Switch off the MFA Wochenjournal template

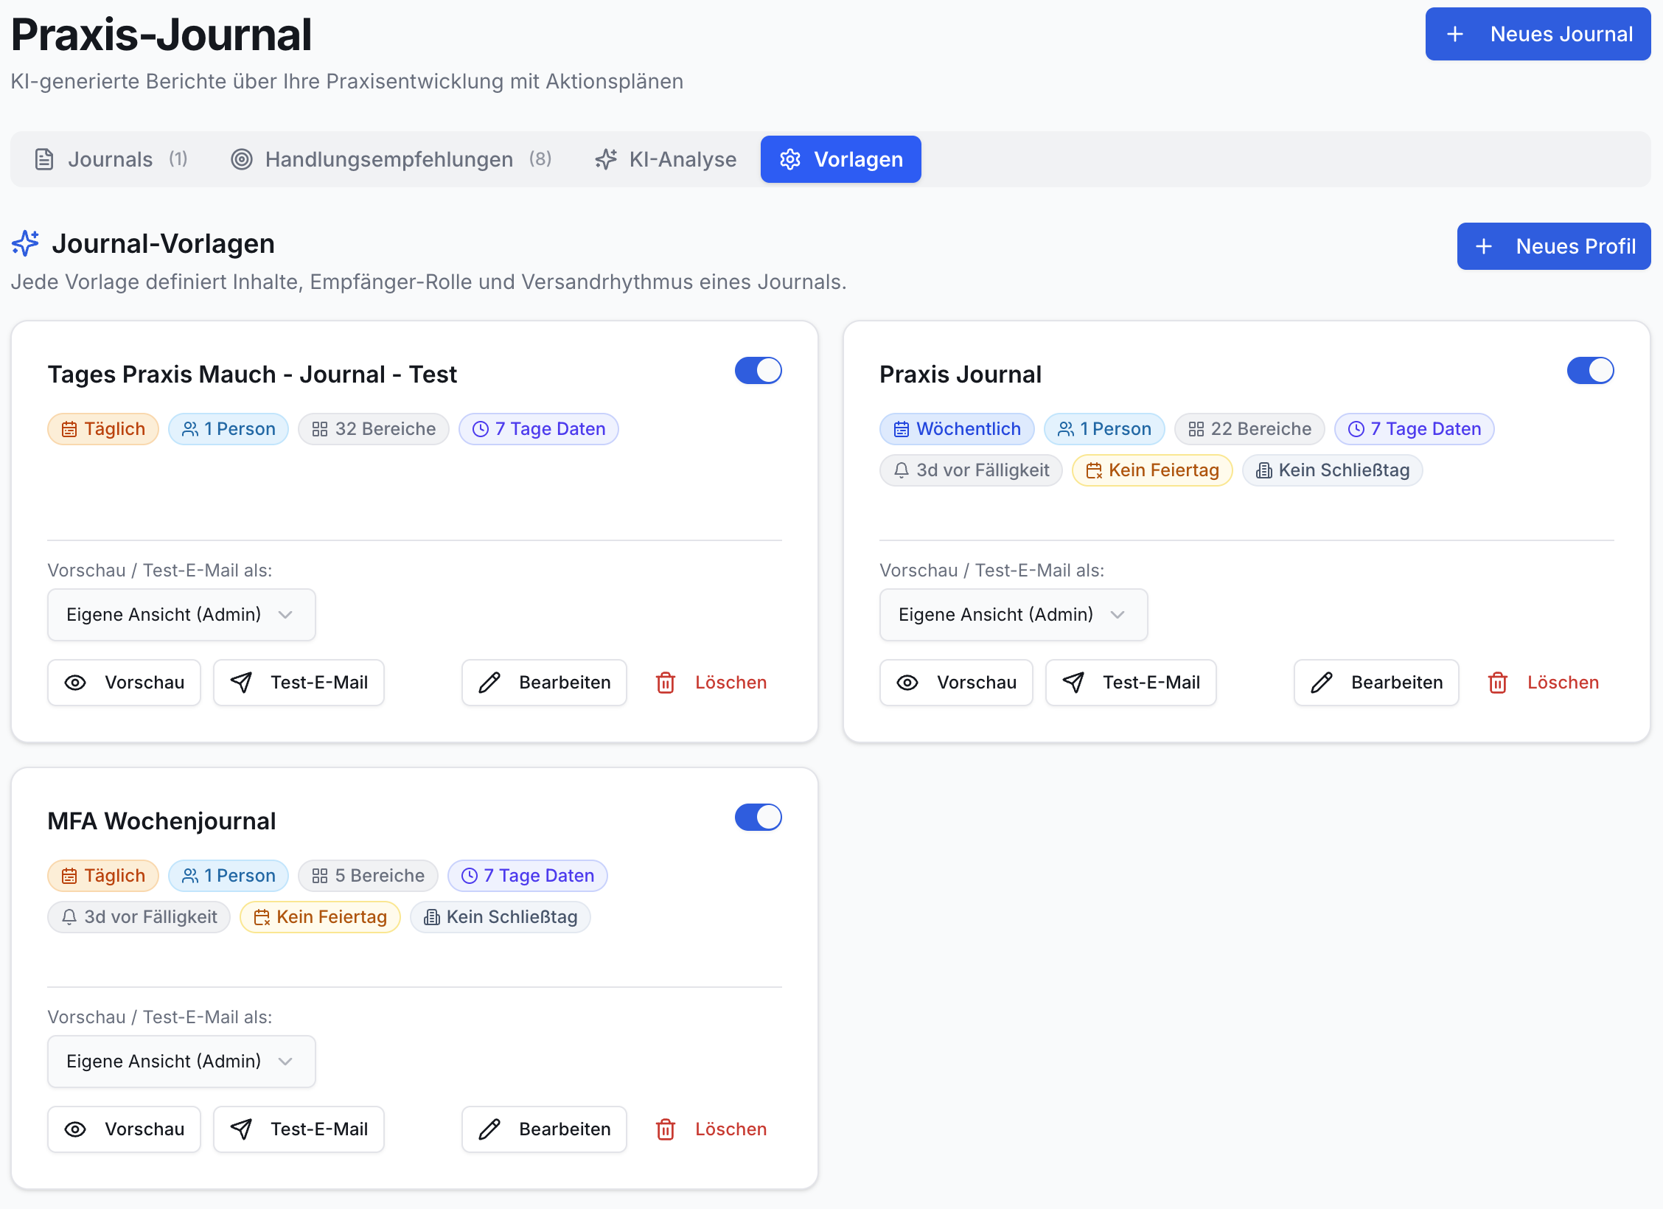coord(759,818)
